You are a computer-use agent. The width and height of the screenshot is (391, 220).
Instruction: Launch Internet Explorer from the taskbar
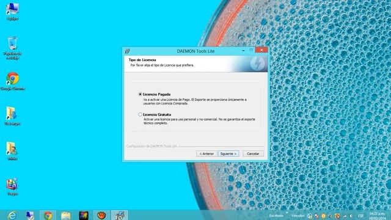tap(12, 215)
